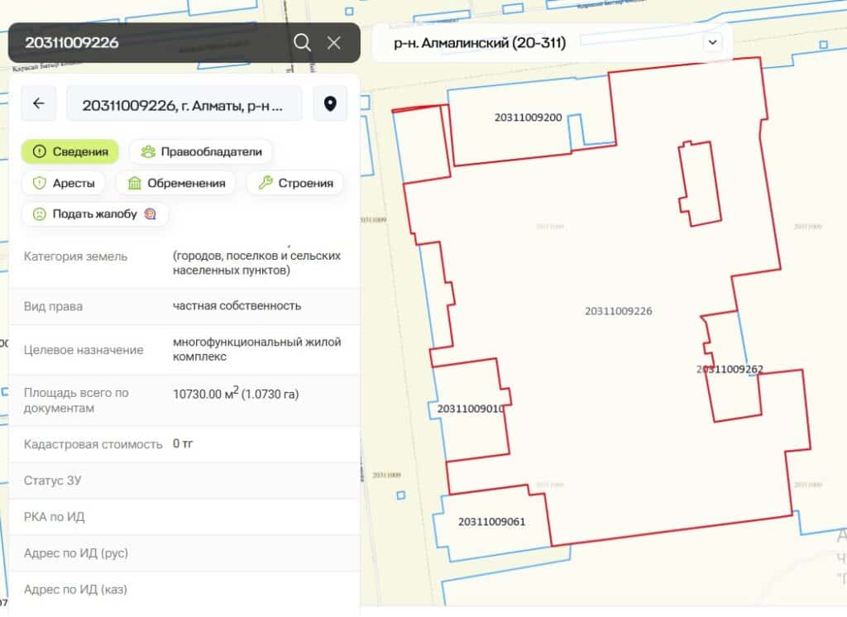Click parcel label 20311009226 on the map
The image size is (847, 617).
click(x=618, y=312)
